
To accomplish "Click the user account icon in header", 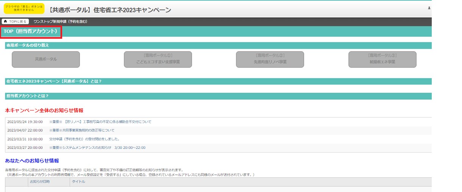I will click(429, 8).
